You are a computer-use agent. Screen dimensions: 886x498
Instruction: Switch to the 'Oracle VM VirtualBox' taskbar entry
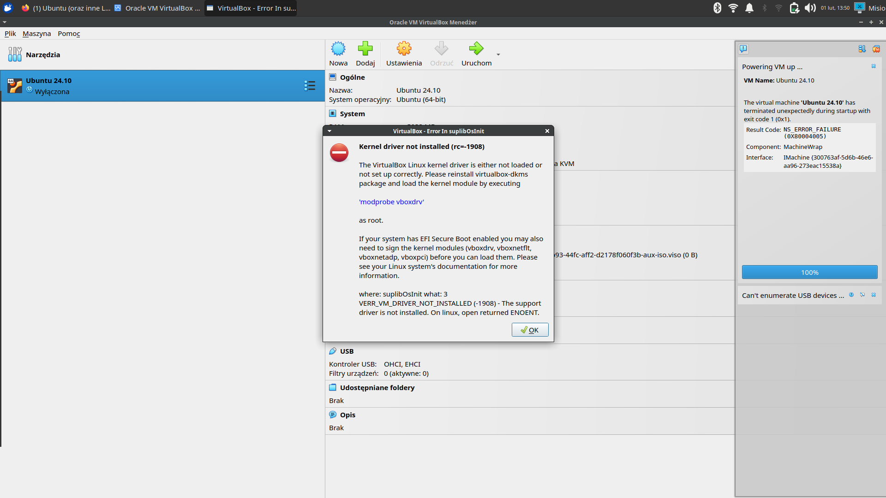(x=158, y=8)
